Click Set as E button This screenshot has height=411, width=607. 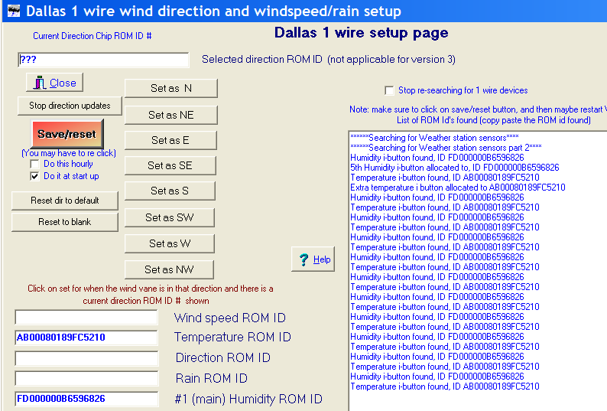170,140
